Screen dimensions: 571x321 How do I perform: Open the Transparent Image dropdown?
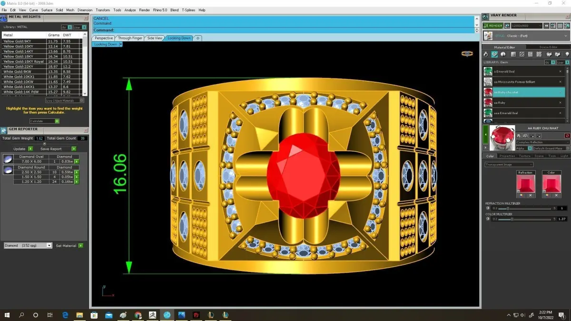[509, 165]
